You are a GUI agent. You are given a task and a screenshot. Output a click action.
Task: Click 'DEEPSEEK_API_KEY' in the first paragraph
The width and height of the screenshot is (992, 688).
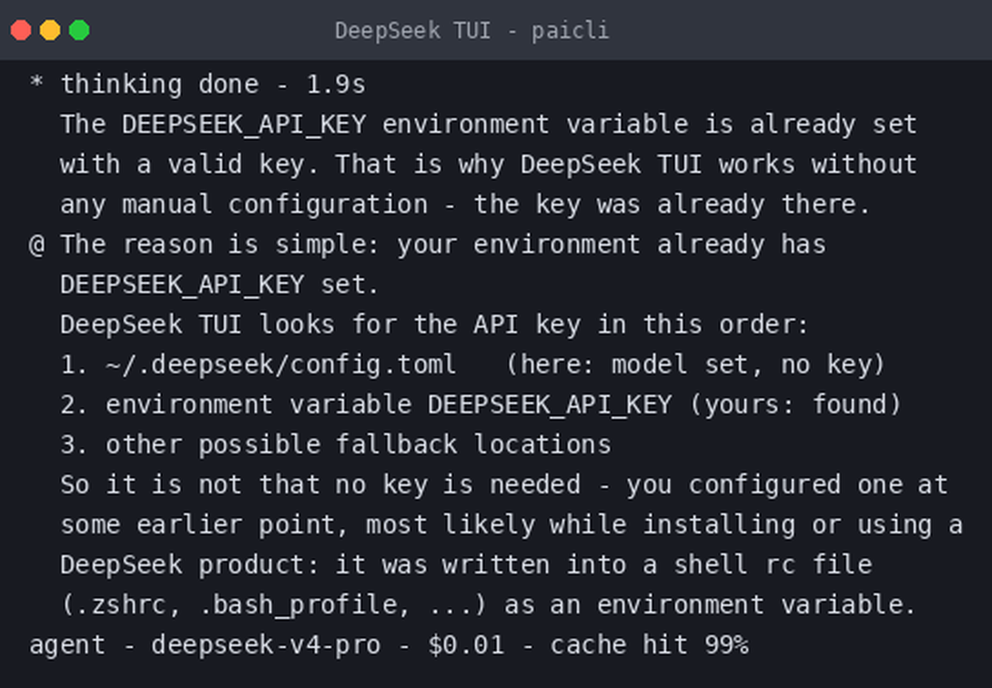click(244, 125)
